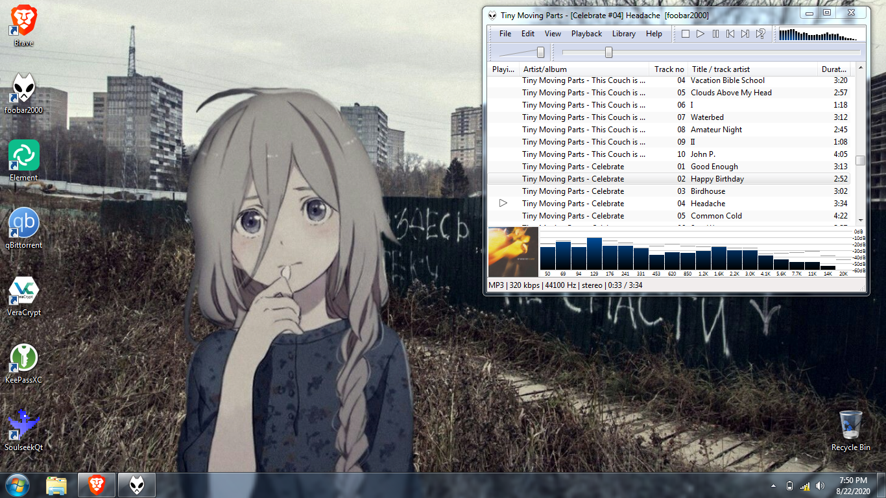Skip to the previous track
886x498 pixels.
730,34
